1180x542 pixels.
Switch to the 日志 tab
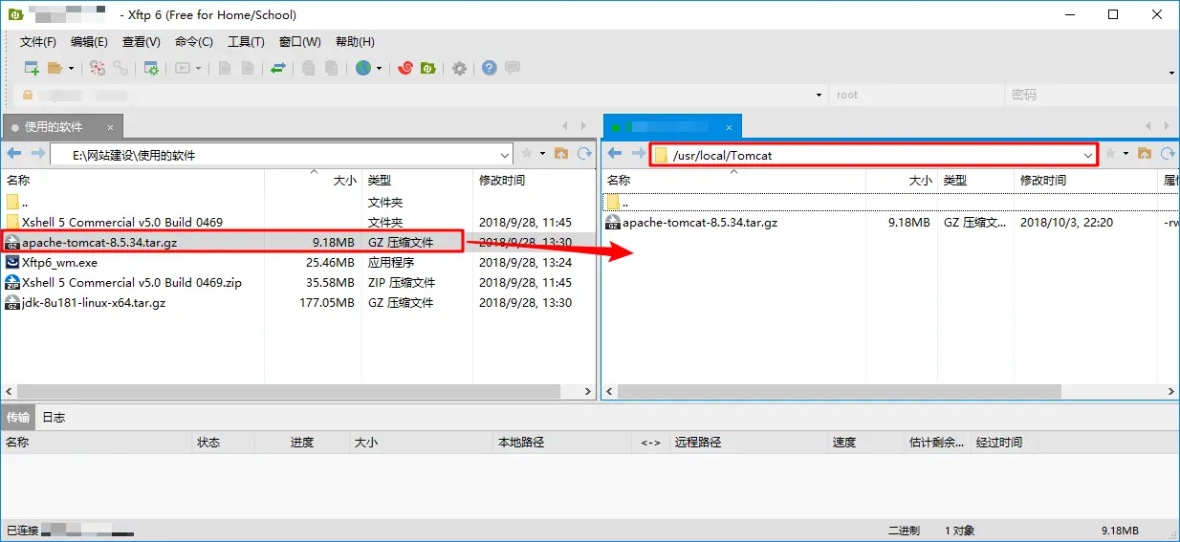[x=54, y=417]
